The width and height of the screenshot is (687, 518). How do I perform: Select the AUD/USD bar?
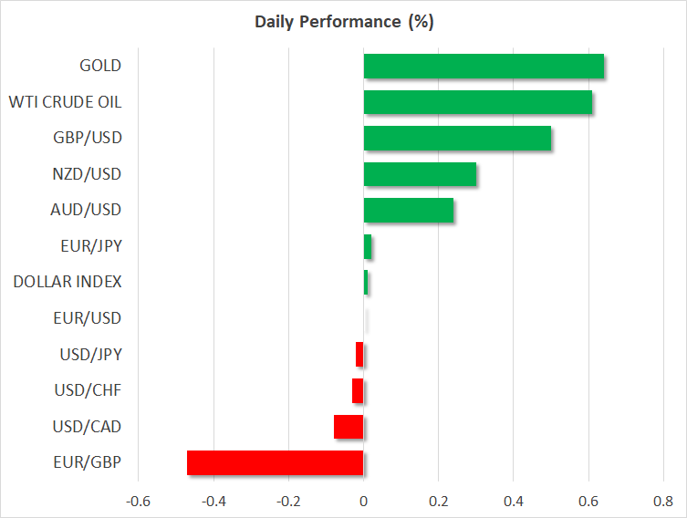point(409,210)
